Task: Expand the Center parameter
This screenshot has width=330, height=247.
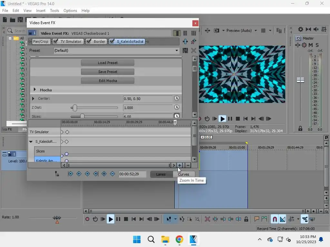Action: pos(33,98)
